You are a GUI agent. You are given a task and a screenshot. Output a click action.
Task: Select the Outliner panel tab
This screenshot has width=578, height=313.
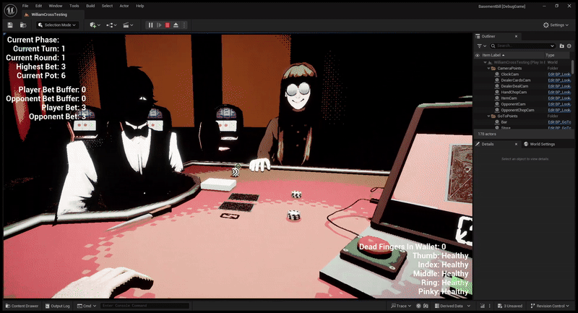click(x=488, y=36)
